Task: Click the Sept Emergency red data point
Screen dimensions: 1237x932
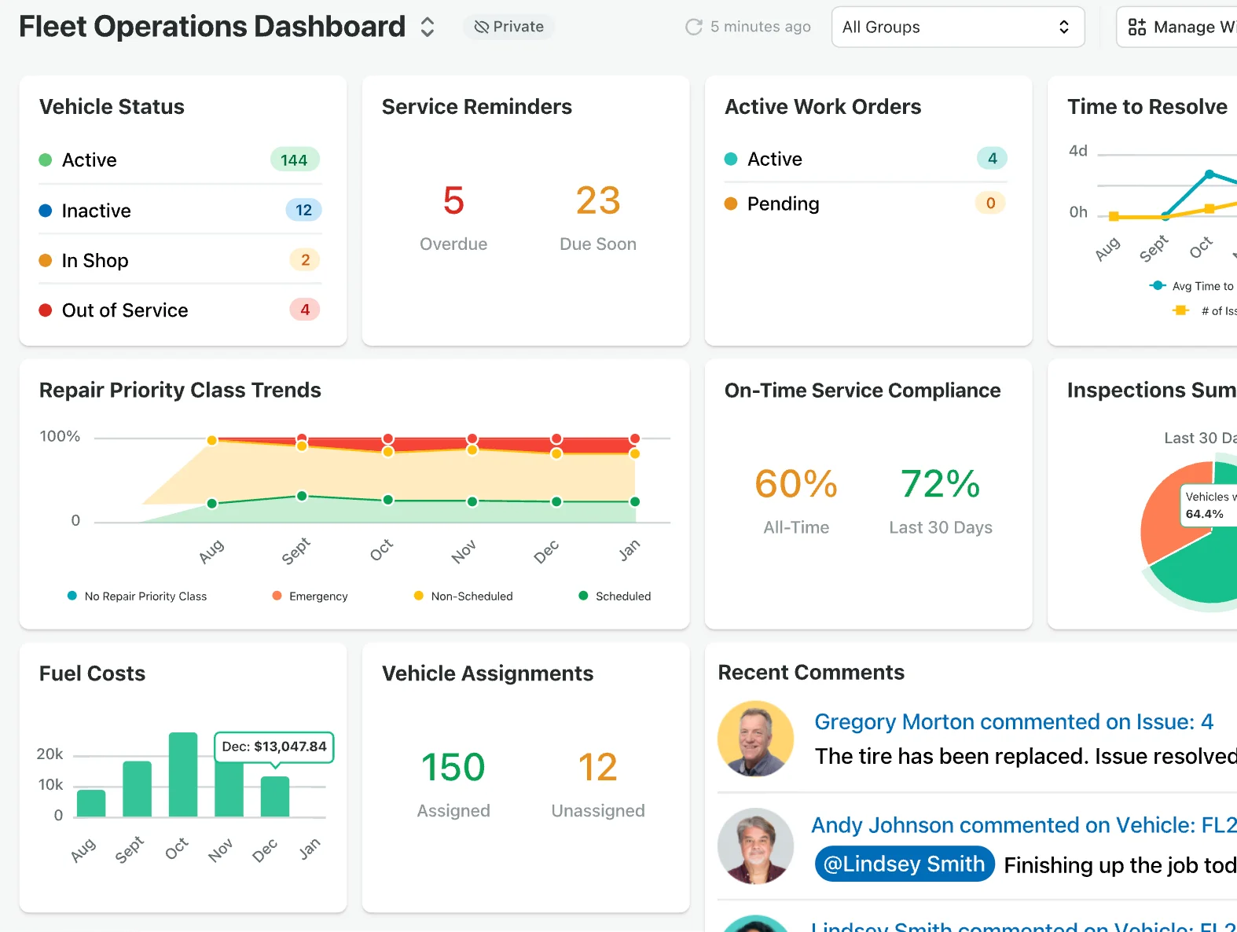Action: pos(302,438)
